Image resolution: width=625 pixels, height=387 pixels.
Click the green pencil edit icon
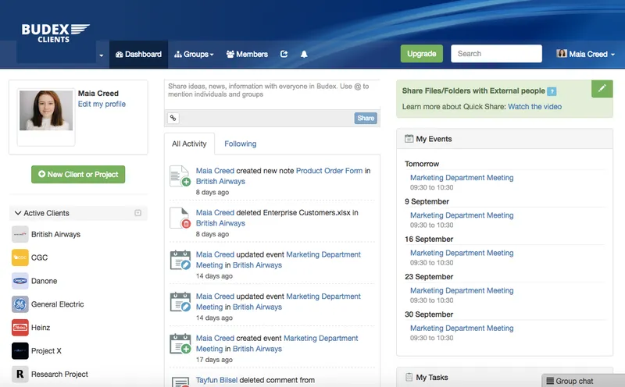[602, 88]
